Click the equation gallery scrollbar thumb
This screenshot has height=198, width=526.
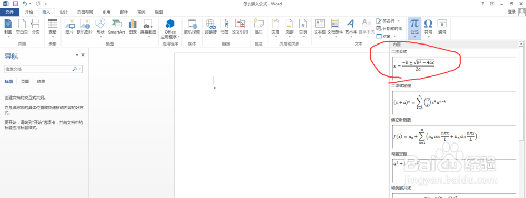pos(521,93)
